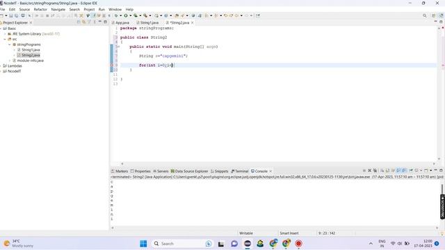Open the Data Source Explorer tab
The height and width of the screenshot is (250, 445).
(x=189, y=172)
